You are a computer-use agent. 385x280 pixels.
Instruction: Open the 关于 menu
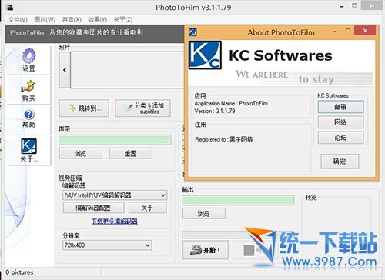tap(123, 20)
